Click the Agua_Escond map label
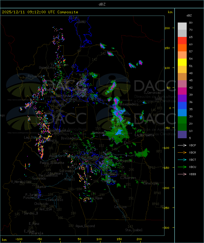The image size is (204, 243). (85, 226)
